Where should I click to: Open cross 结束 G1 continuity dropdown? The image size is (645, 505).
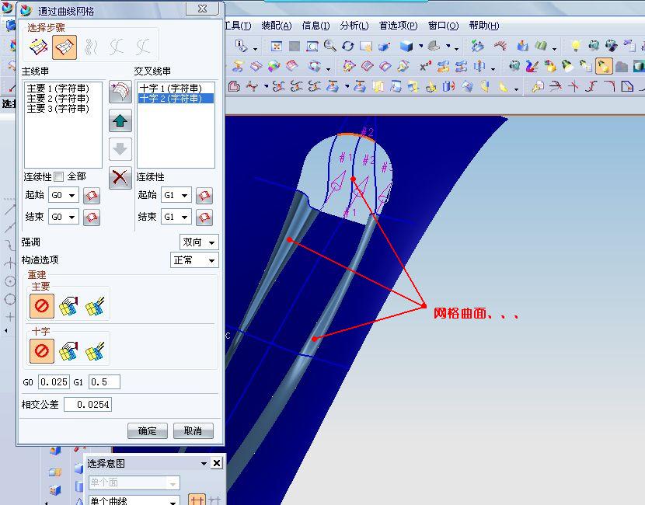coord(176,217)
